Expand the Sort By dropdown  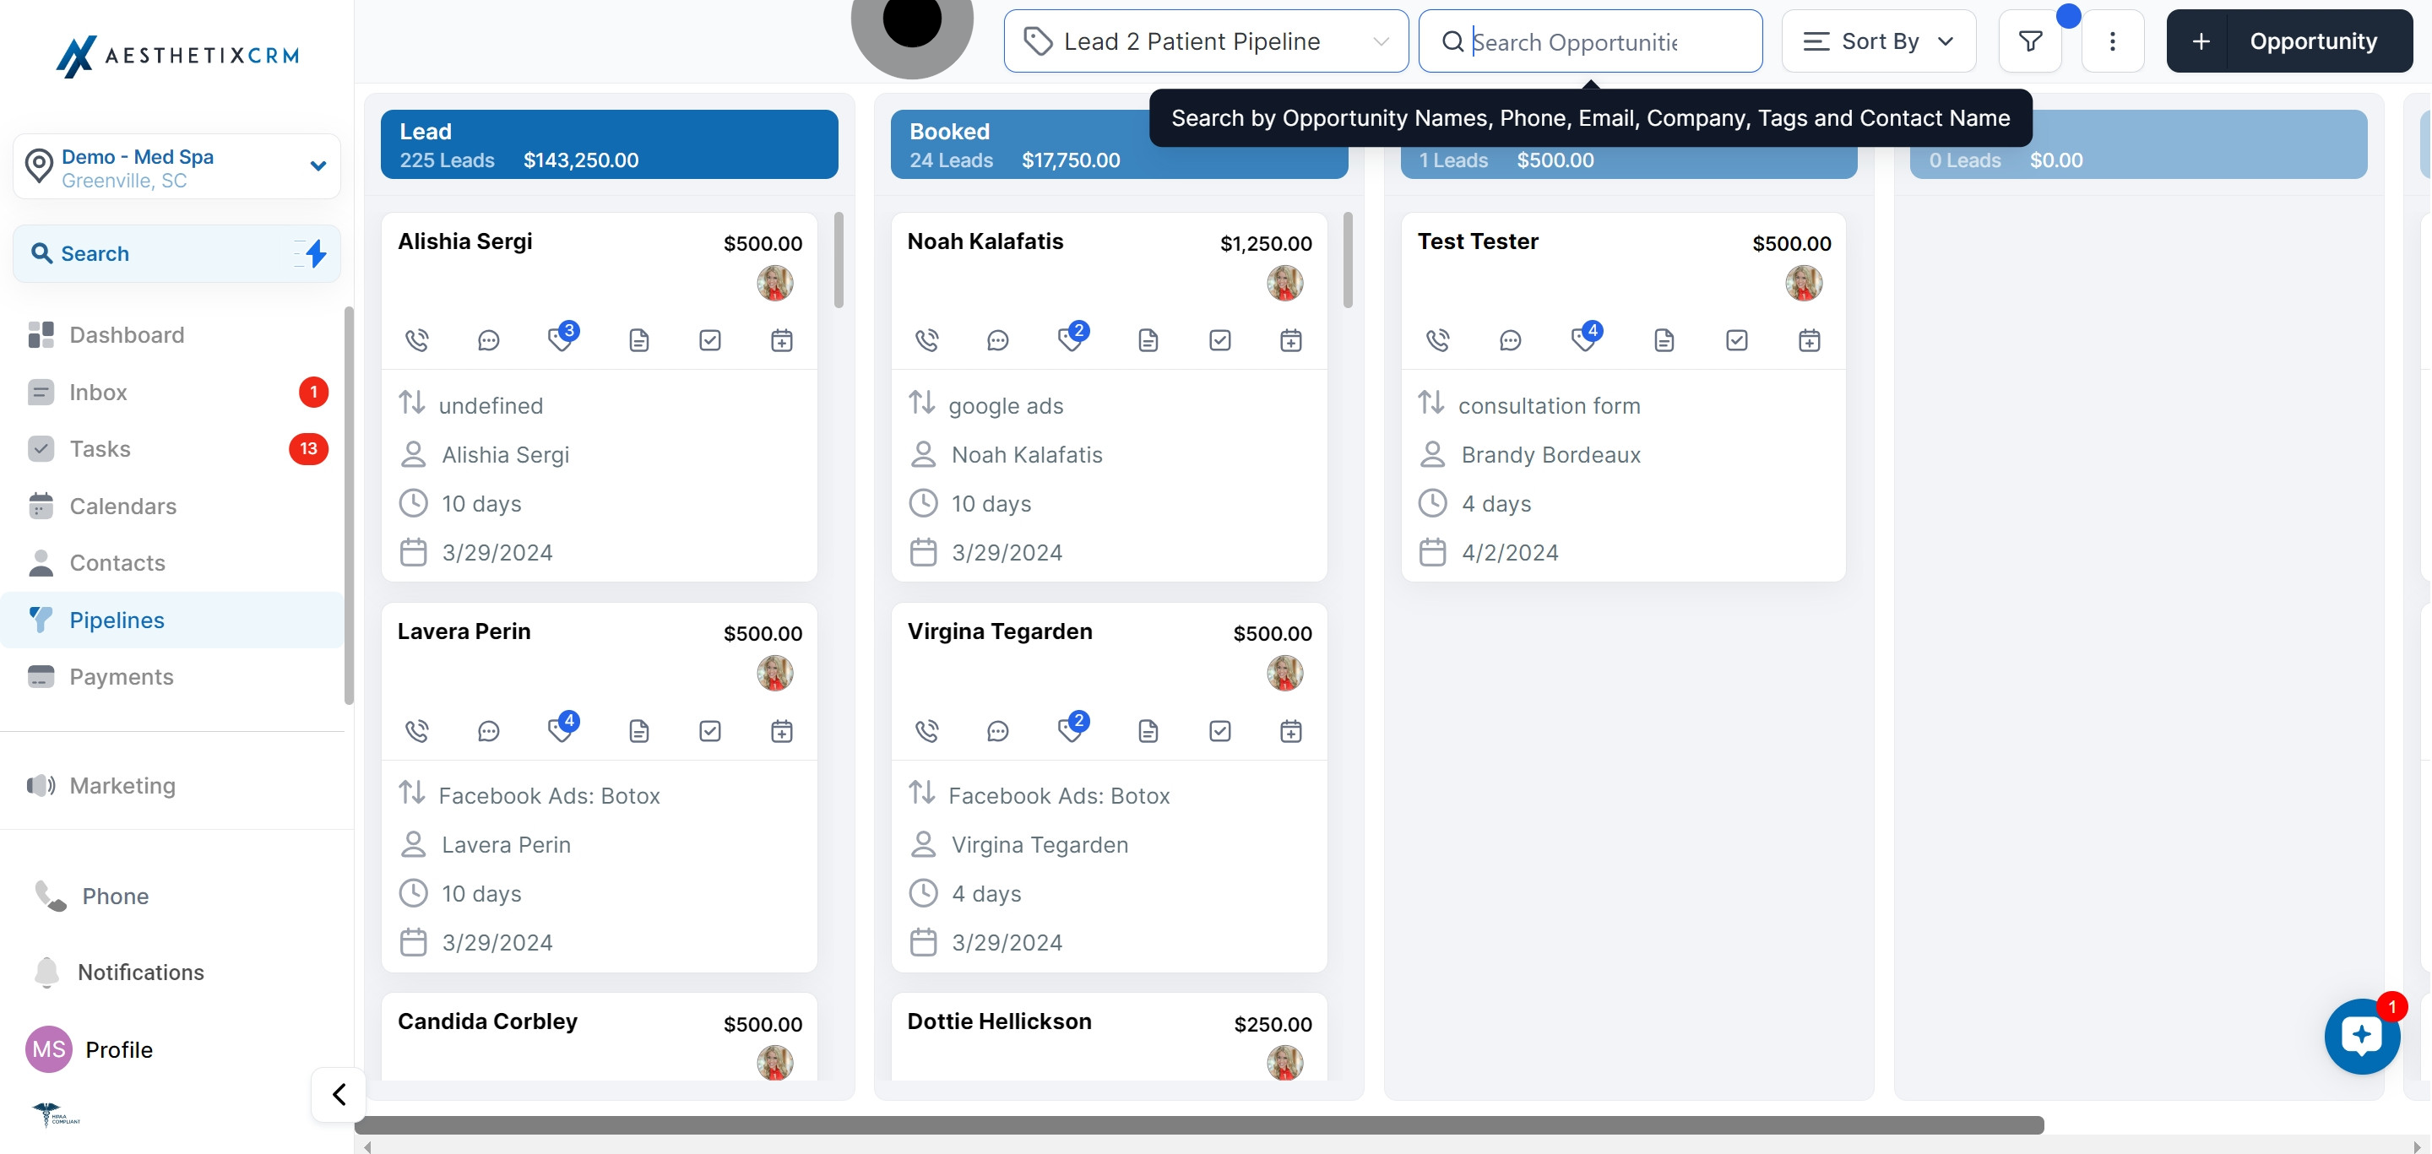[x=1878, y=41]
